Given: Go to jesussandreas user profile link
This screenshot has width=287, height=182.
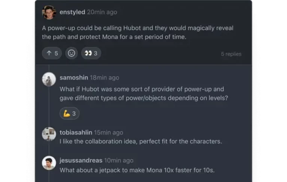Looking at the screenshot, I should [81, 161].
